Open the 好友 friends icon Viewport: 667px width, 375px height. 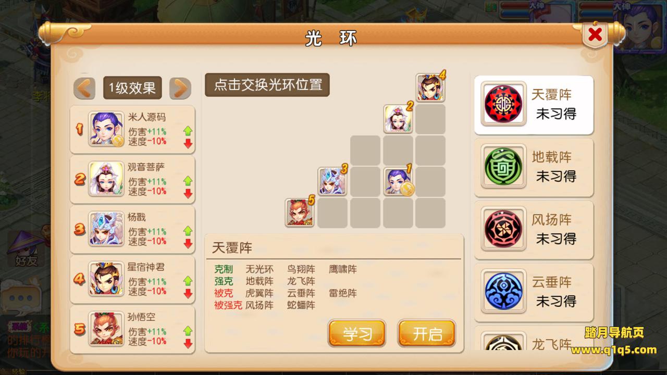coord(26,249)
